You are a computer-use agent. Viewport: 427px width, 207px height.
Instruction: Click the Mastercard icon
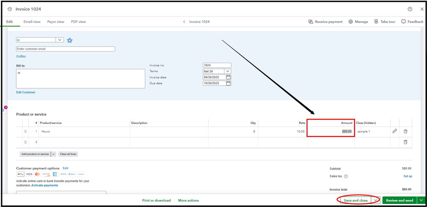click(x=37, y=174)
